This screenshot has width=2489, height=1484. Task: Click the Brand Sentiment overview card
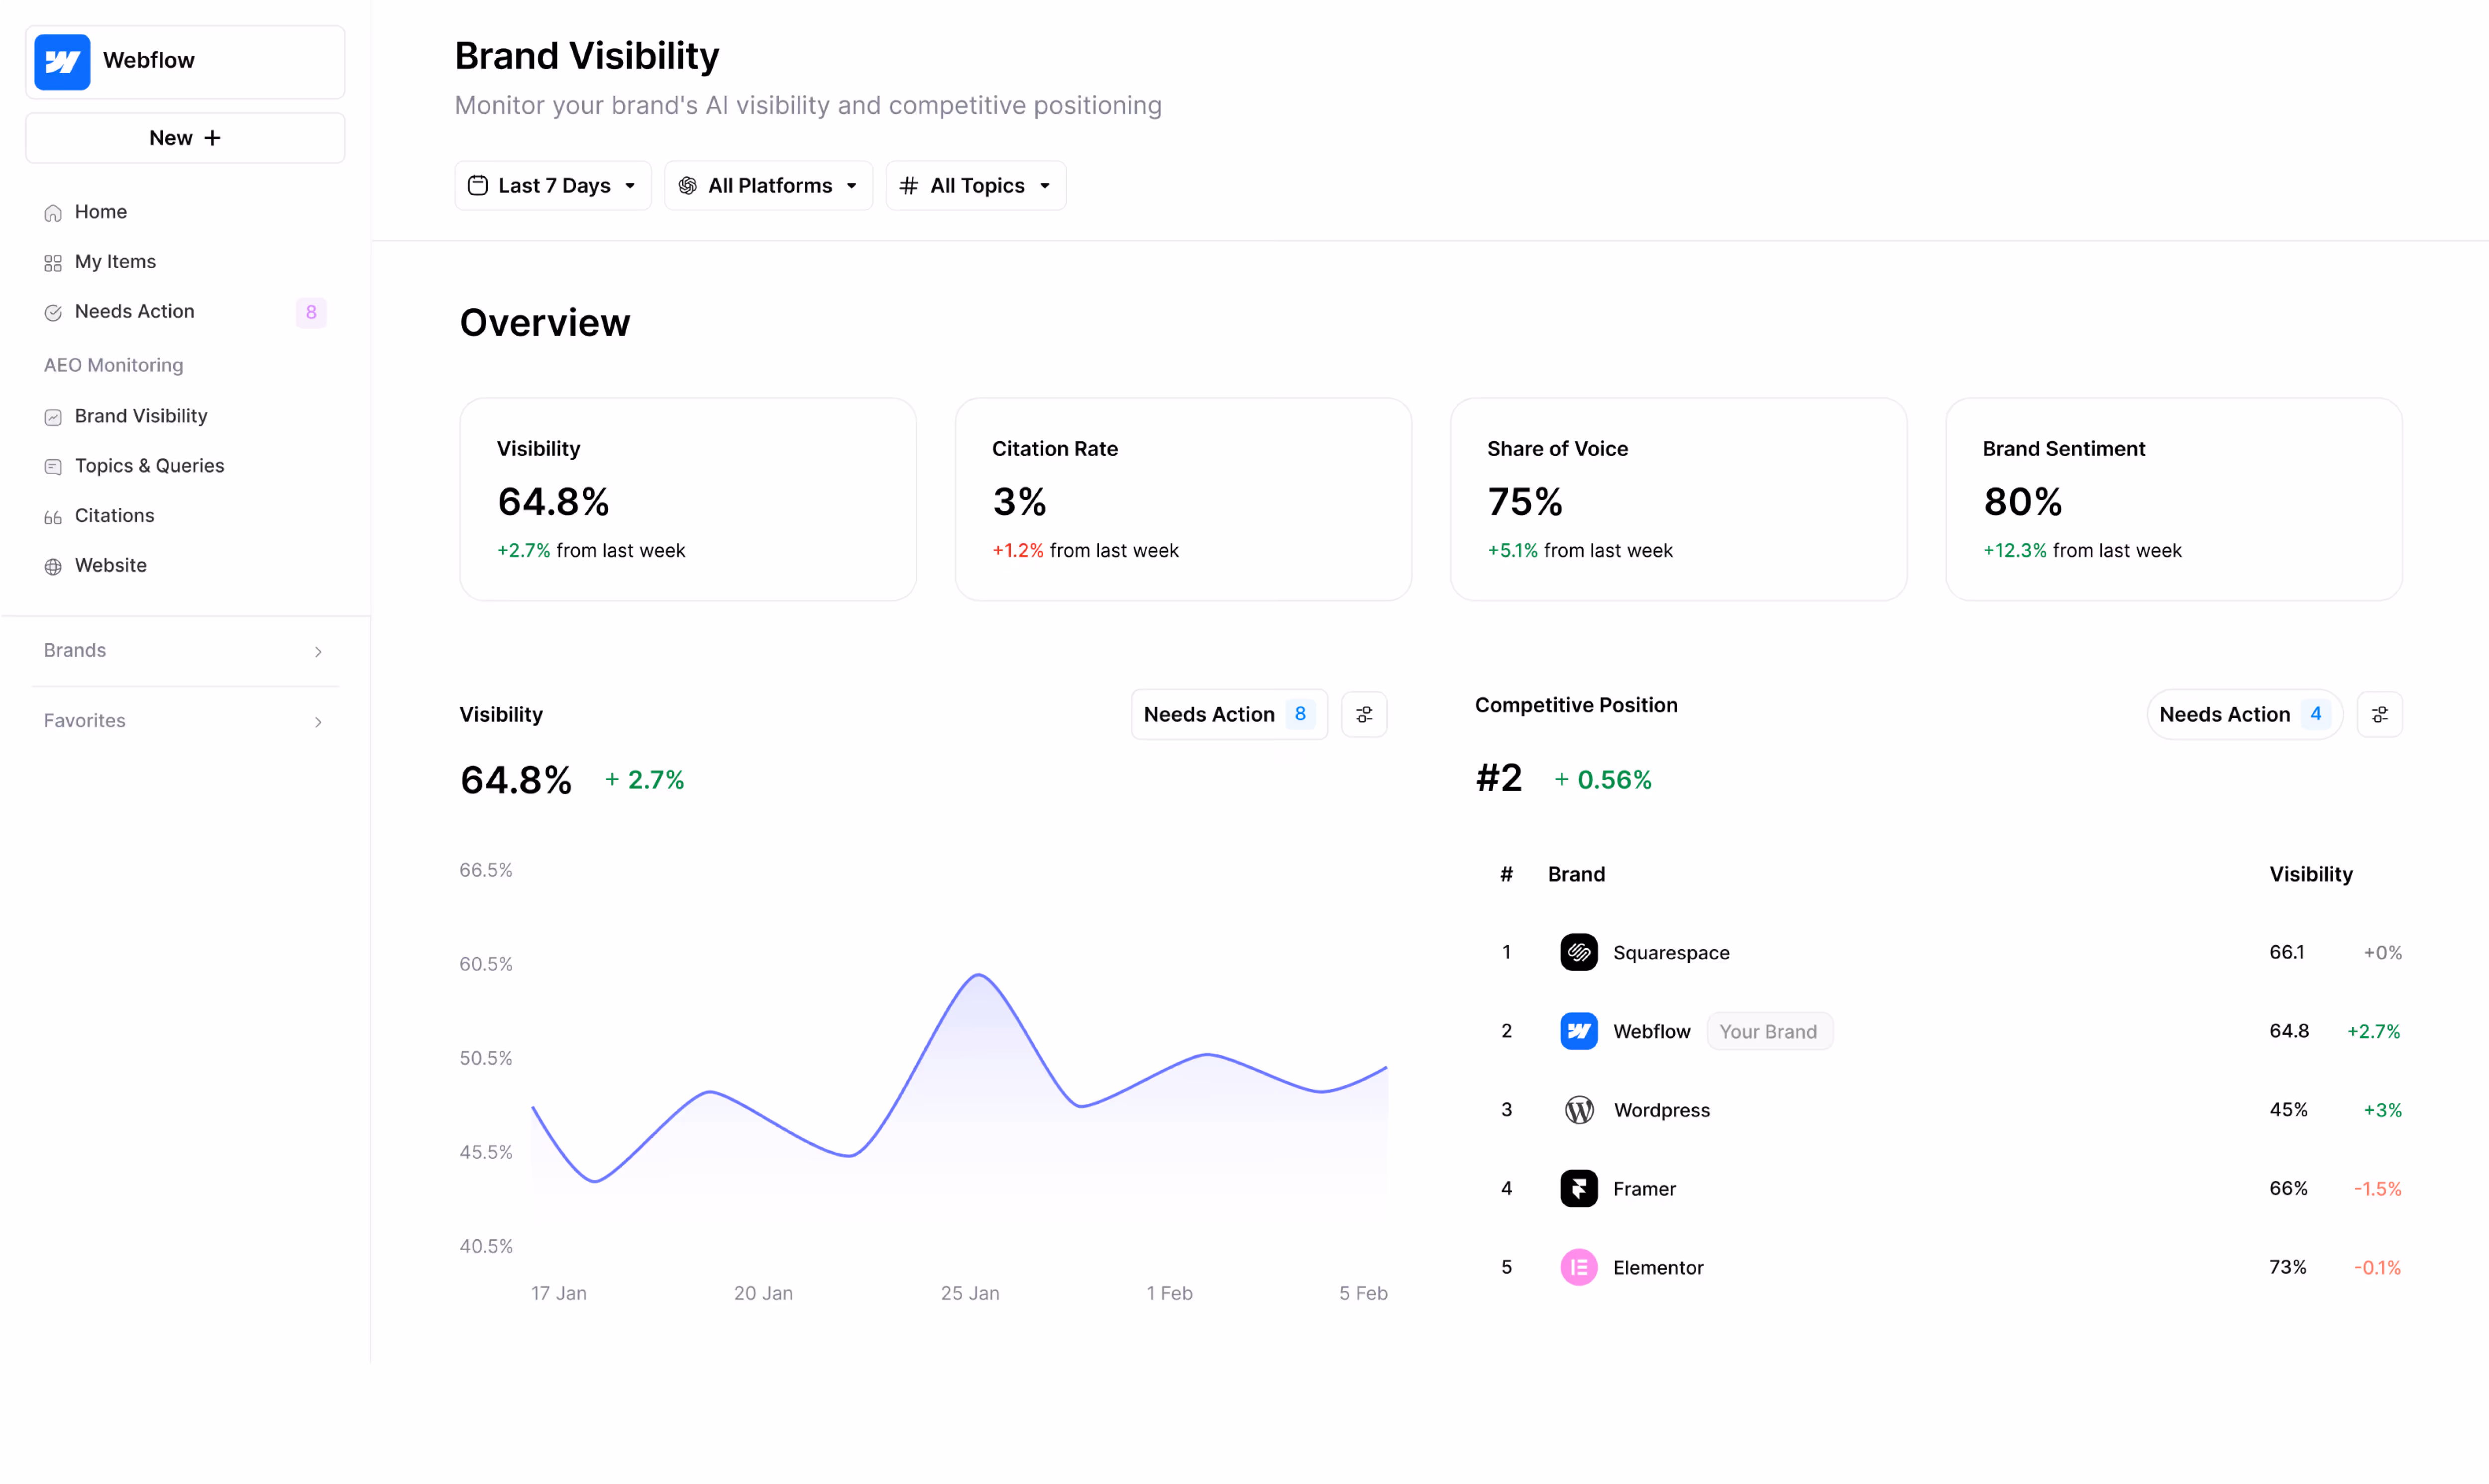tap(2174, 499)
